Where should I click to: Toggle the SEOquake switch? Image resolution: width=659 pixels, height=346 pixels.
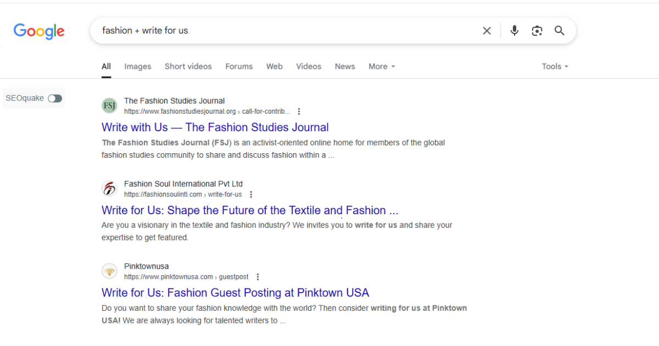[x=55, y=98]
